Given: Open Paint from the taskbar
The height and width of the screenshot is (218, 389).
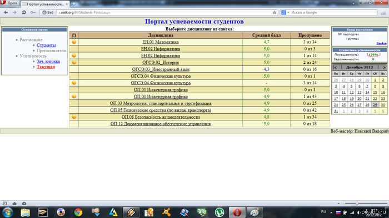Looking at the screenshot, I should [x=255, y=212].
